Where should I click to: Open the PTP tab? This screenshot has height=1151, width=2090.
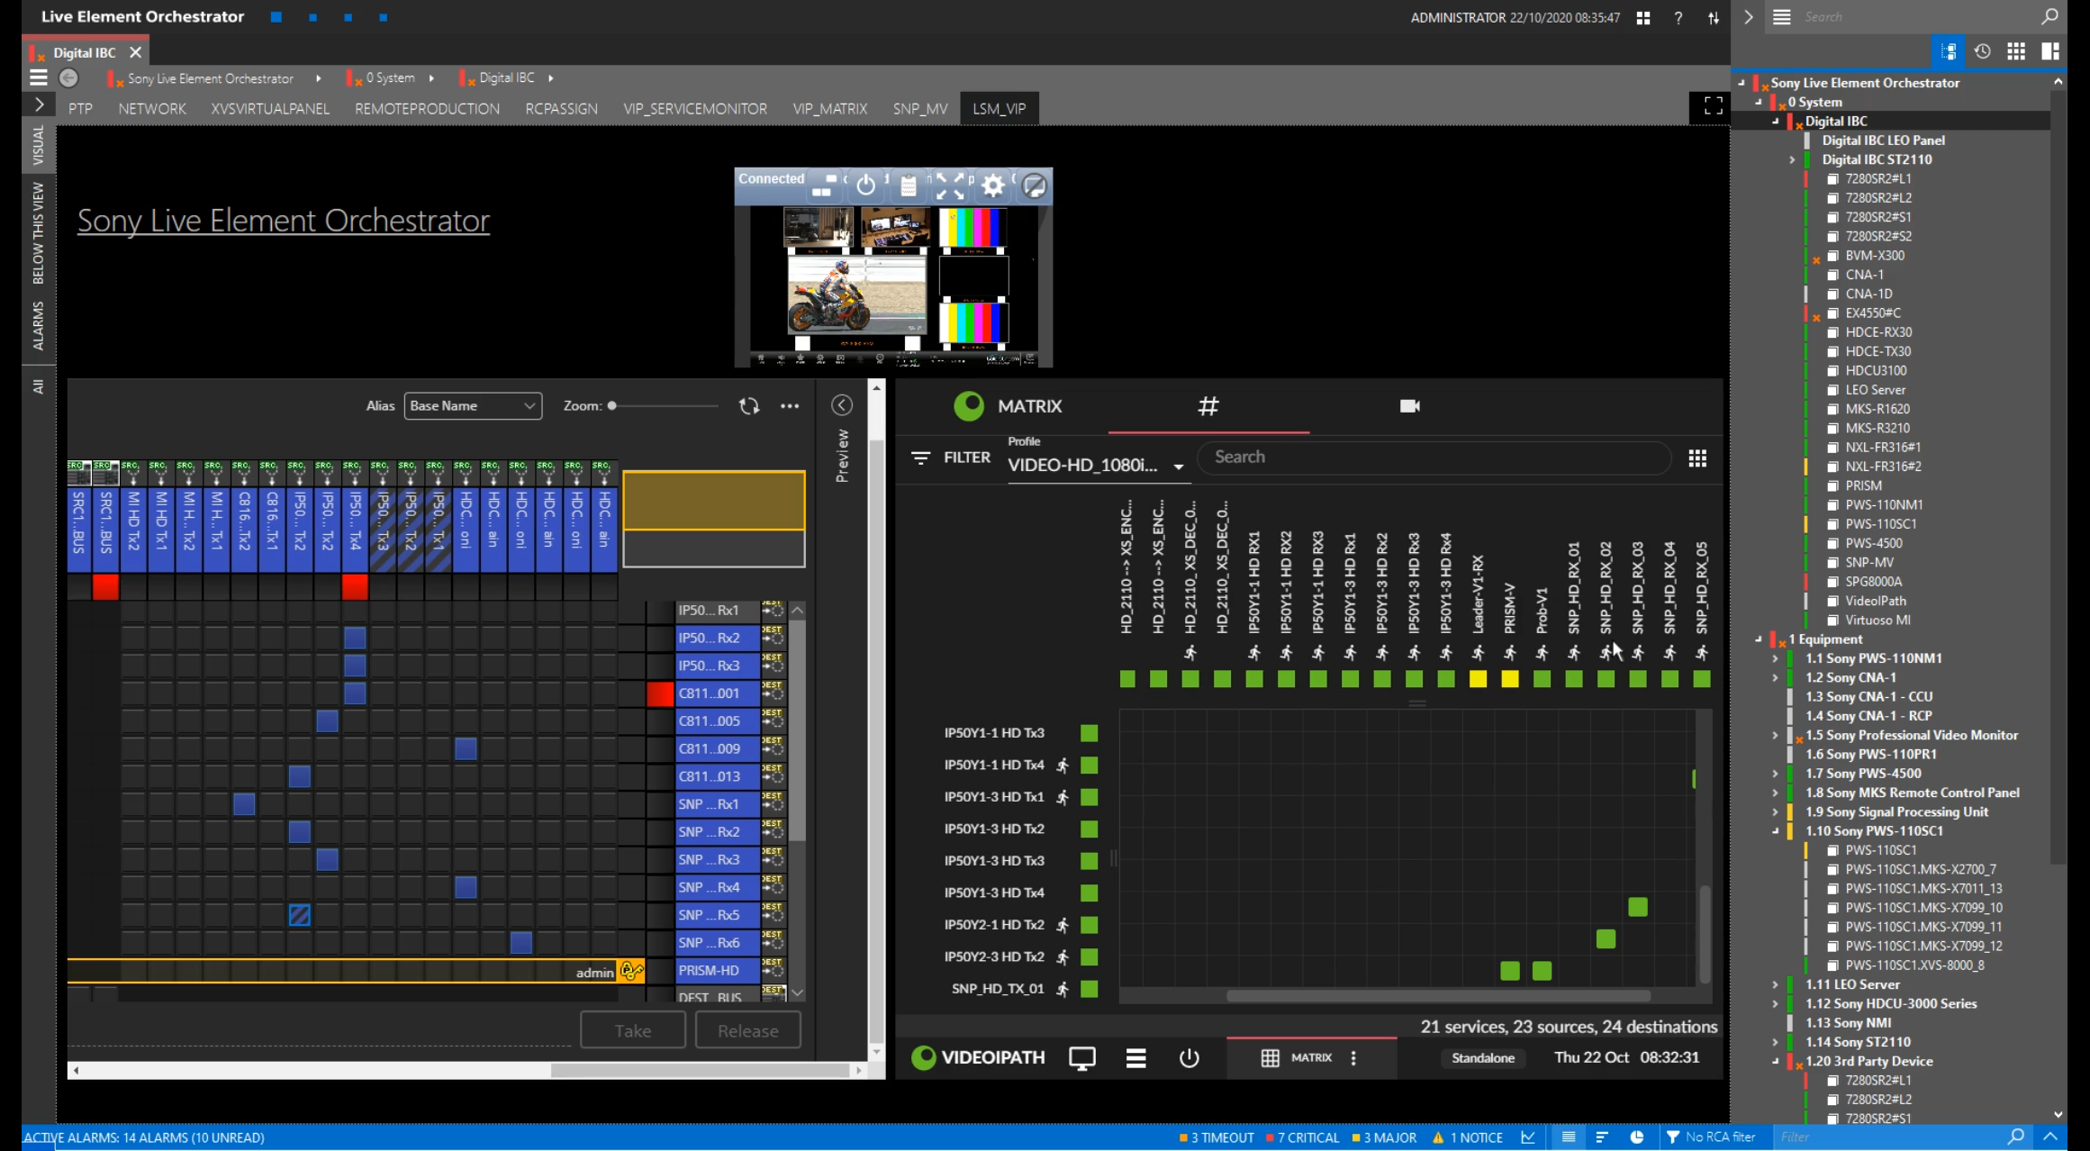[80, 108]
